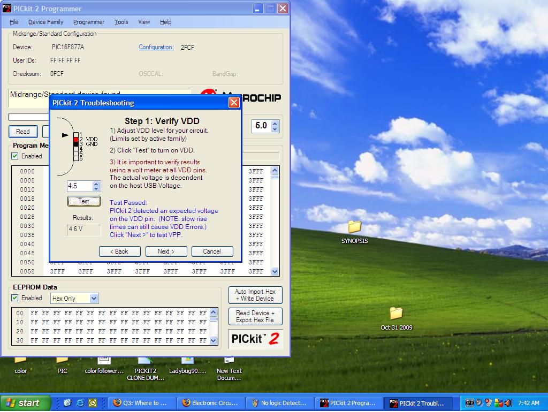
Task: Select the colorfollower file on the desktop
Action: pyautogui.click(x=104, y=365)
